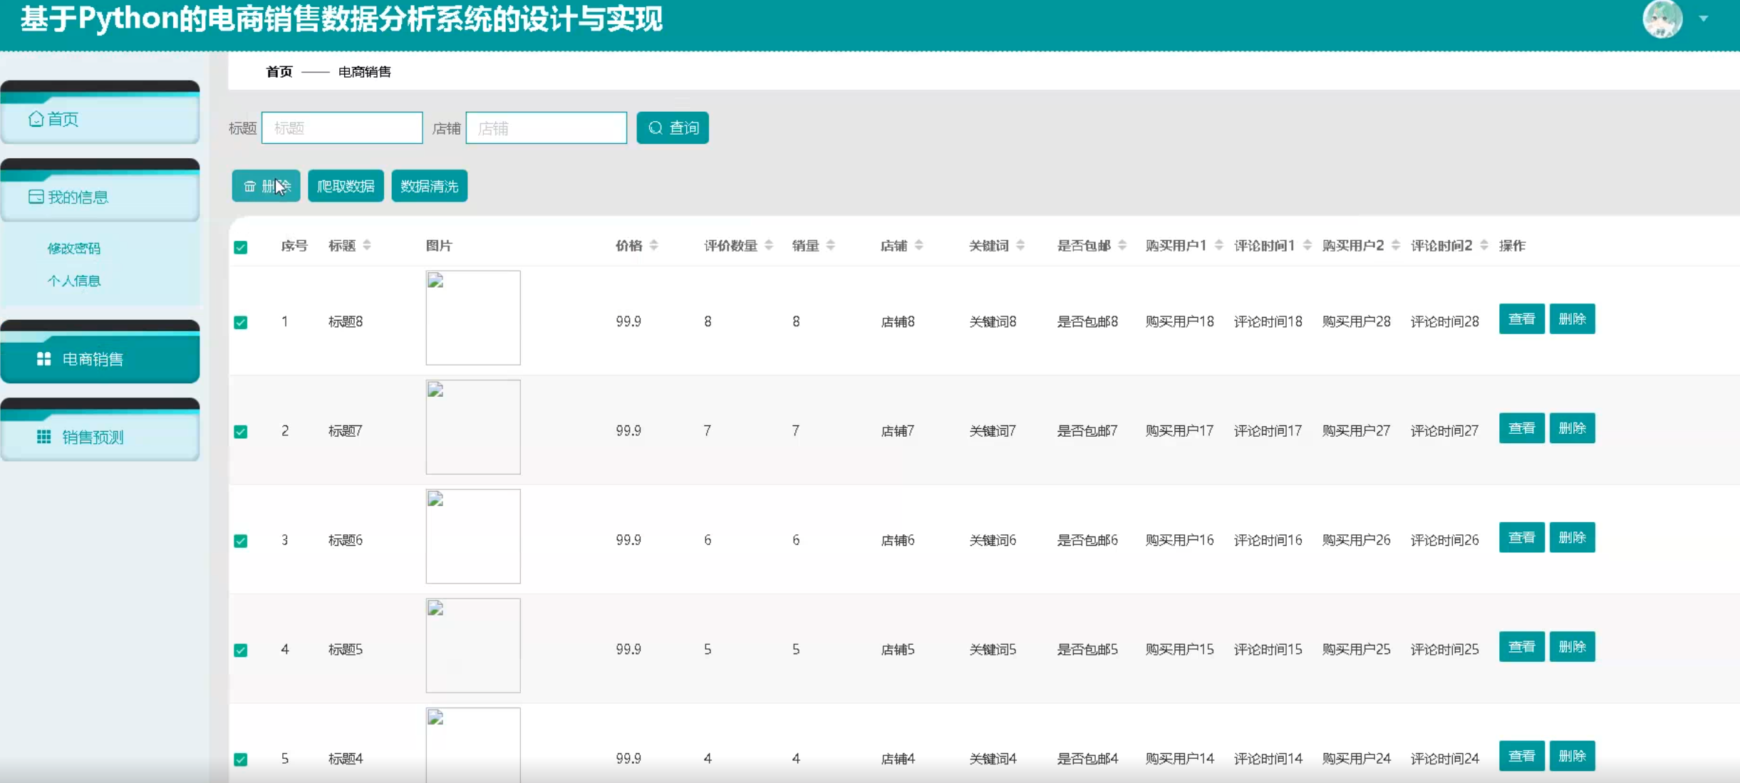Click the 我的信息 card icon
The height and width of the screenshot is (783, 1740).
click(36, 197)
